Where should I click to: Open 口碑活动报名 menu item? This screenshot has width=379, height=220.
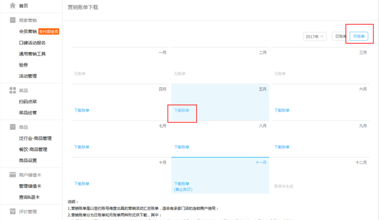click(32, 43)
